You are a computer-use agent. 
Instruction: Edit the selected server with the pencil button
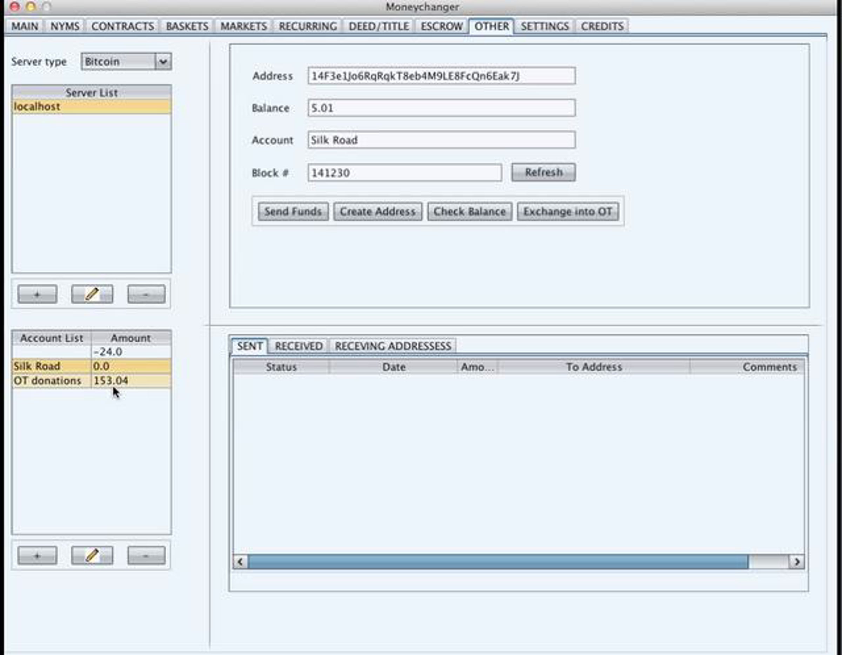point(92,295)
